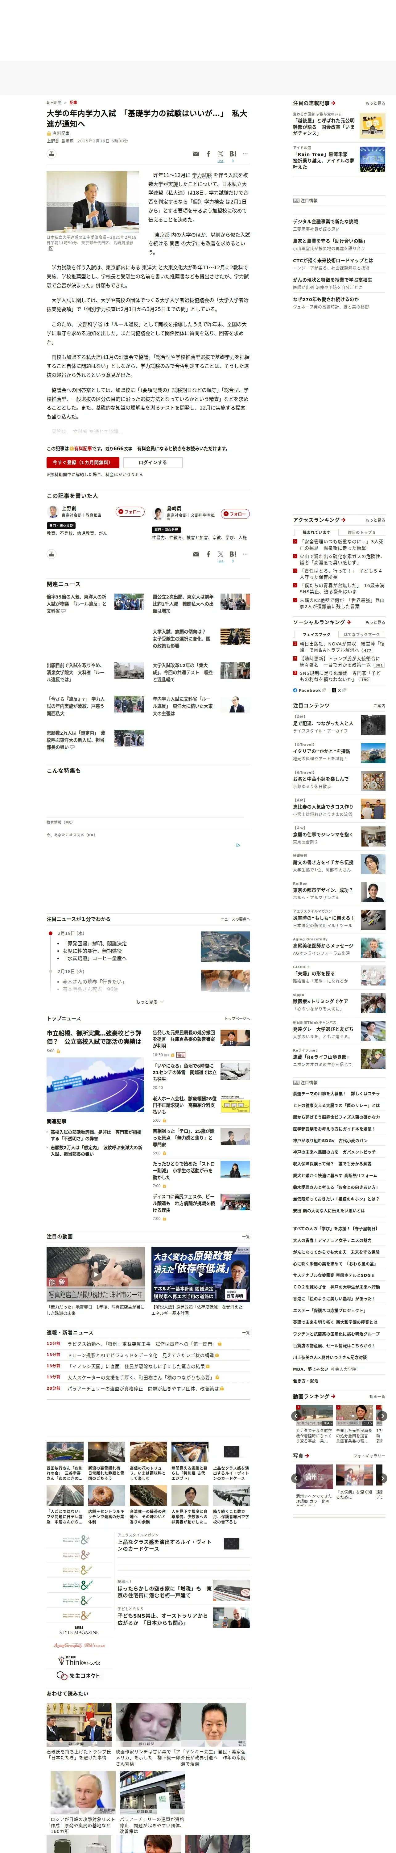The image size is (396, 1853).
Task: Open 動画一覧 link
Action: 377,1396
